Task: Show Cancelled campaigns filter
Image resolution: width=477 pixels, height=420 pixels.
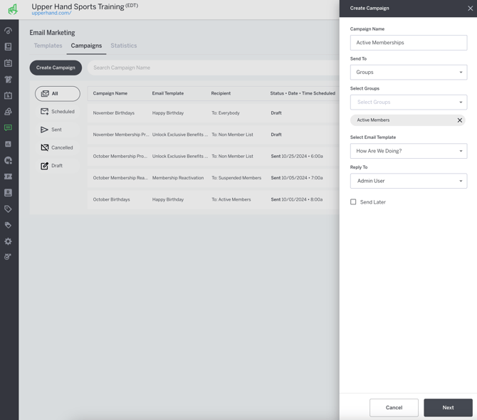Action: (x=57, y=147)
